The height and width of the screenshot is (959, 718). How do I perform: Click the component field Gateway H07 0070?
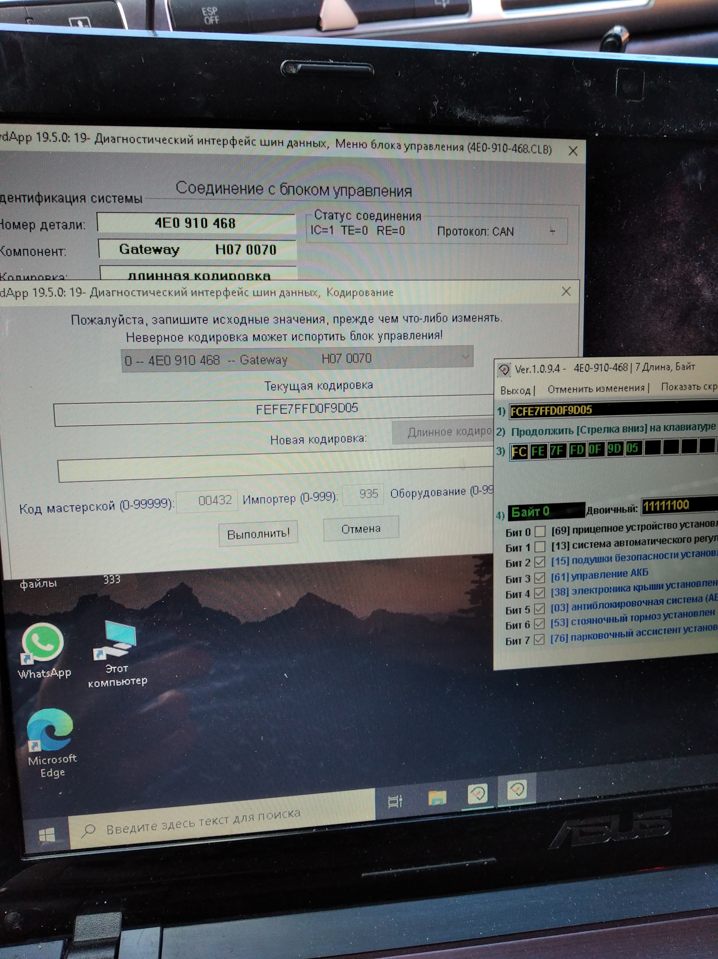(197, 249)
